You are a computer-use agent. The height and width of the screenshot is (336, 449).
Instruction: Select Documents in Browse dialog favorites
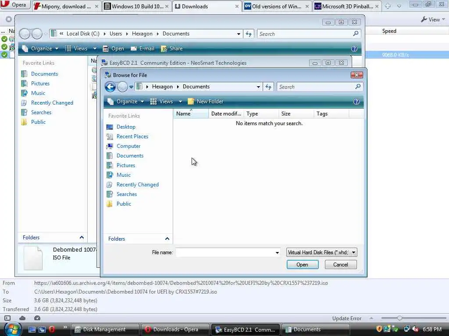(130, 156)
